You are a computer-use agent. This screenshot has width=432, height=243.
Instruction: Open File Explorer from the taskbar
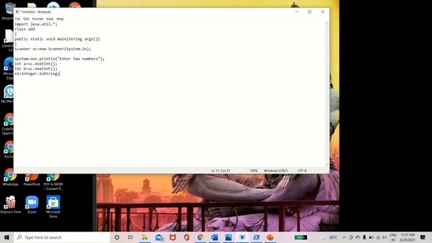tap(144, 237)
